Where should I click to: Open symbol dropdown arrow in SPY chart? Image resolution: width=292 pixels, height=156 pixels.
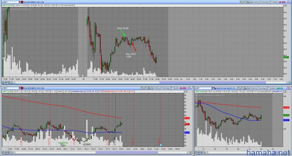212,88
